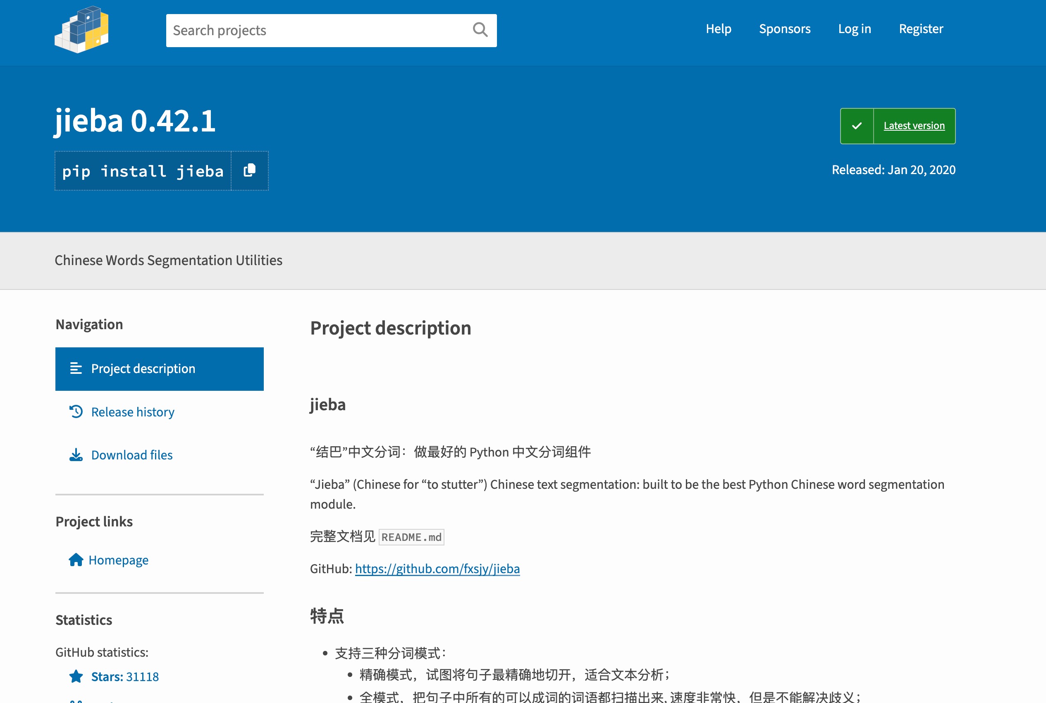
Task: View Stars: 31118 on GitHub
Action: 125,676
